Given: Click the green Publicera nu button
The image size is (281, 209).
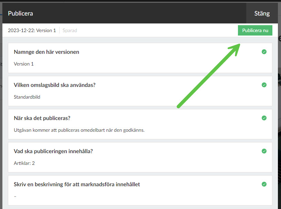Looking at the screenshot, I should tap(255, 30).
